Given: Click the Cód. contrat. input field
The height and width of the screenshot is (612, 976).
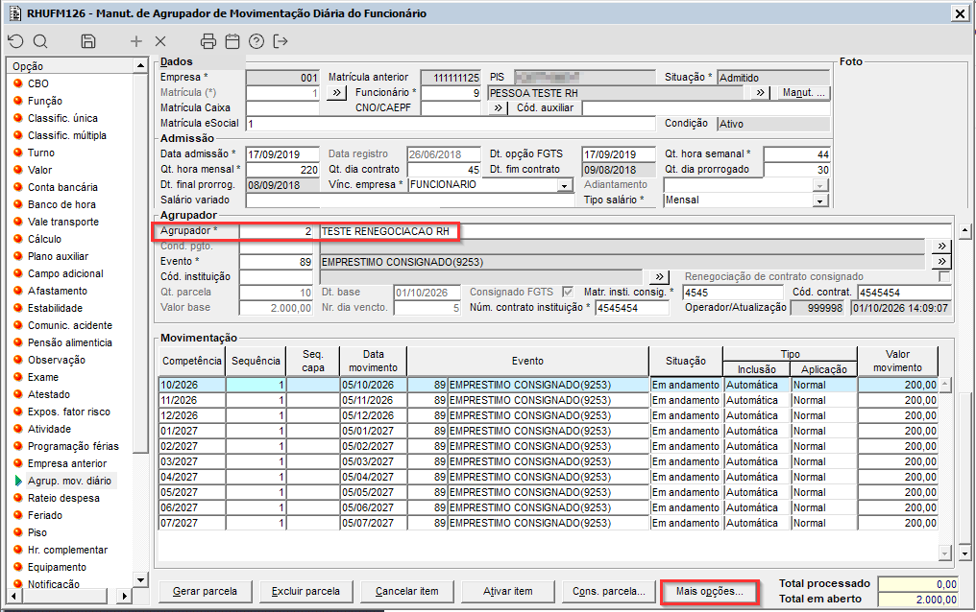Looking at the screenshot, I should pos(904,292).
